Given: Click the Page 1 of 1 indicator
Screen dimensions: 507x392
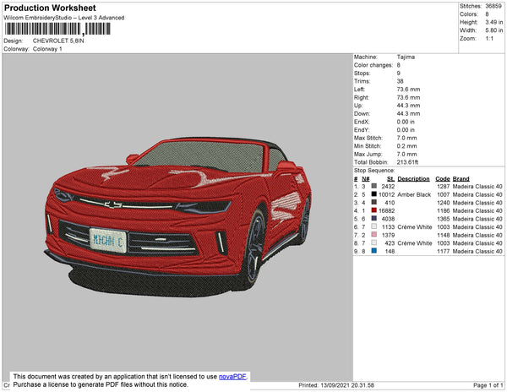Looking at the screenshot, I should [x=486, y=386].
